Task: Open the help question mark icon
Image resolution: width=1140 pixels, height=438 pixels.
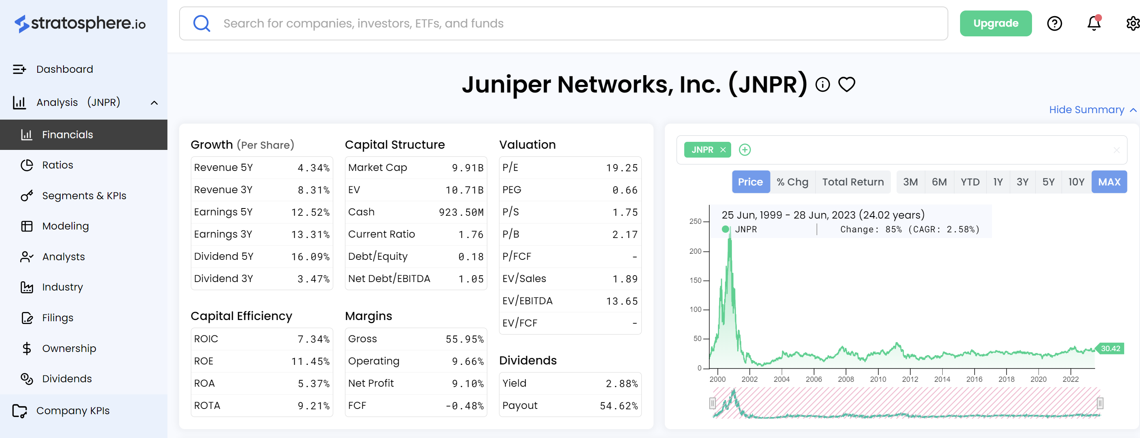Action: coord(1054,23)
